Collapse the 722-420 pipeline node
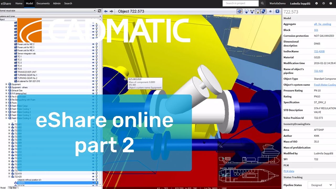The width and height of the screenshot is (336, 189). 9,177
